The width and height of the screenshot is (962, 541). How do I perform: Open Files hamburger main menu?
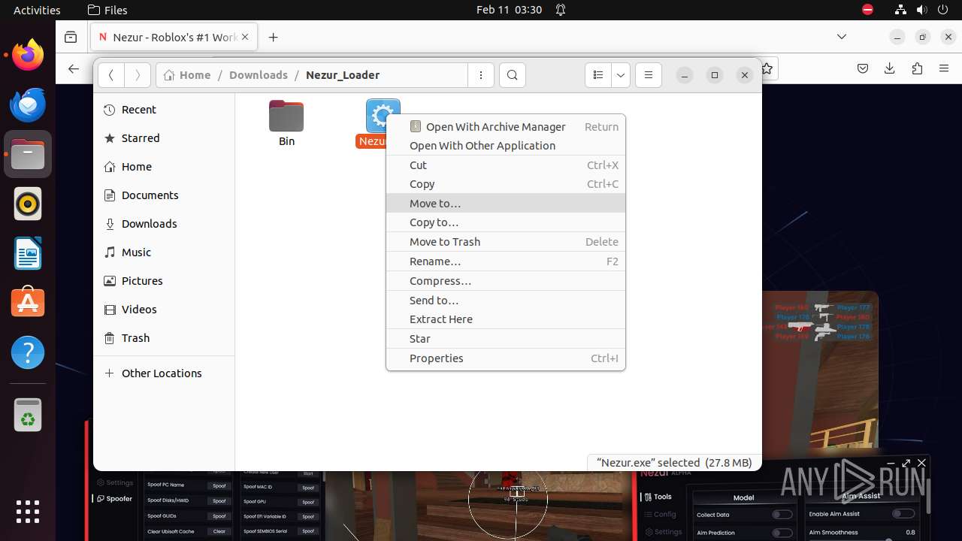click(649, 75)
